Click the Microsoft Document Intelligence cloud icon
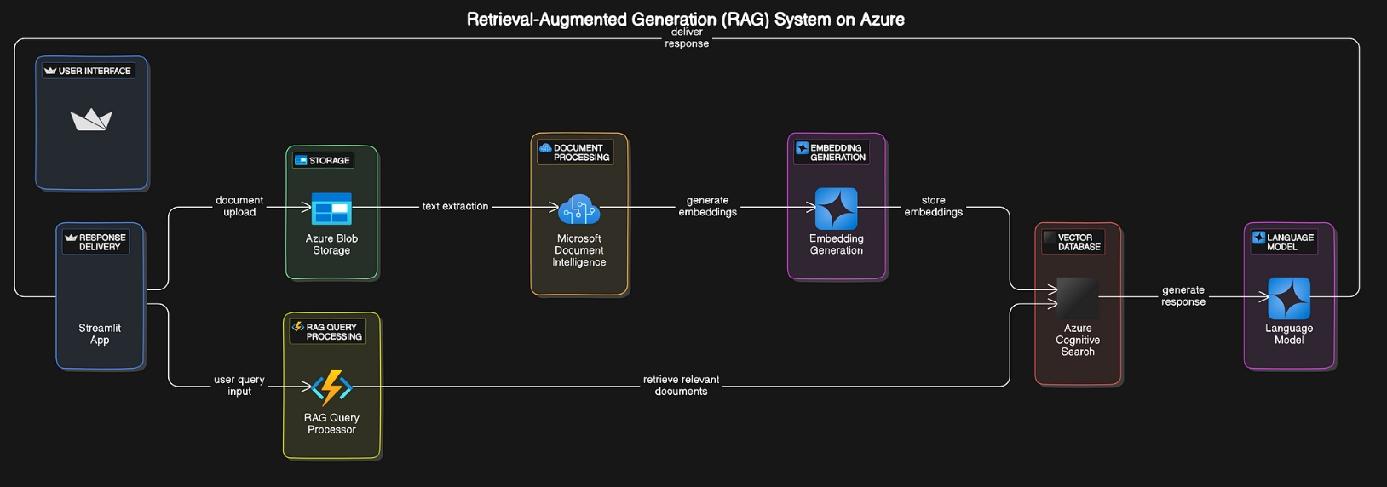The image size is (1387, 487). coord(579,209)
